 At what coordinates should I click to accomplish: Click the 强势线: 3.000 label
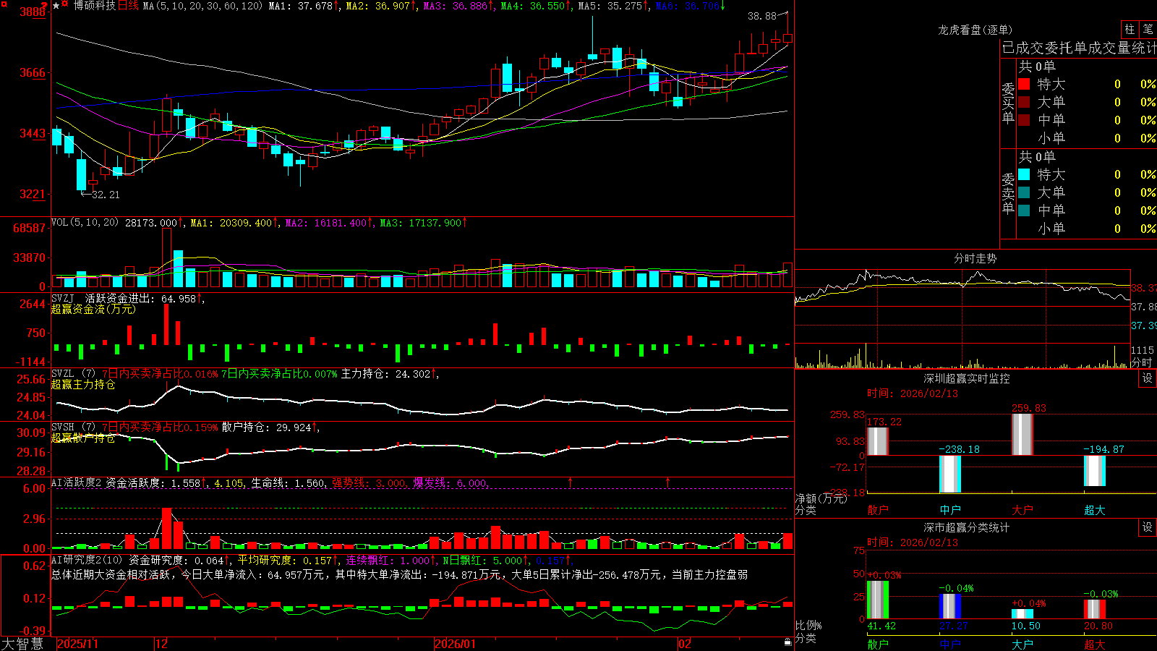(x=370, y=482)
